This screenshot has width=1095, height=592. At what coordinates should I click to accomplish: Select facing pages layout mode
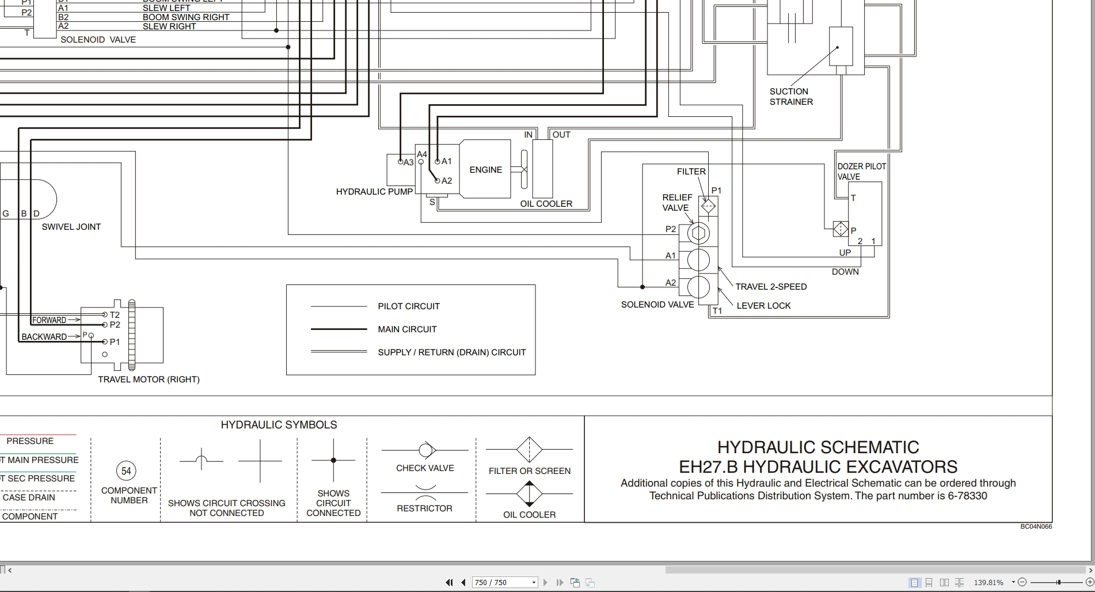click(x=944, y=582)
